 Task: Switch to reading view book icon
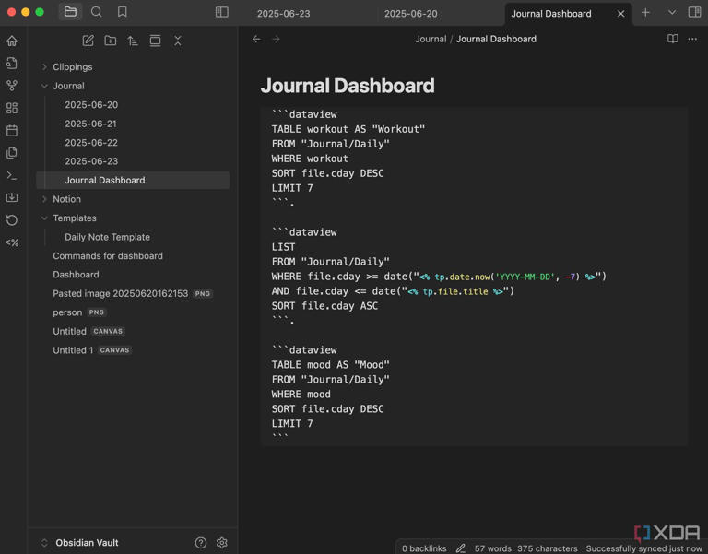[x=672, y=39]
